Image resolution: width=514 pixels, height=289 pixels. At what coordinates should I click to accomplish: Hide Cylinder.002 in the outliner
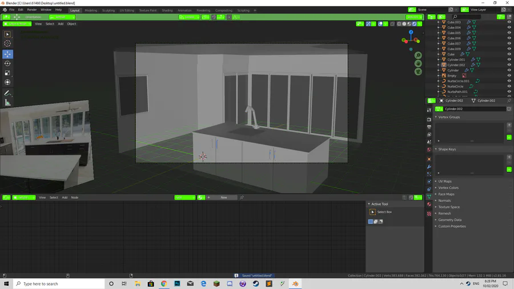509,65
